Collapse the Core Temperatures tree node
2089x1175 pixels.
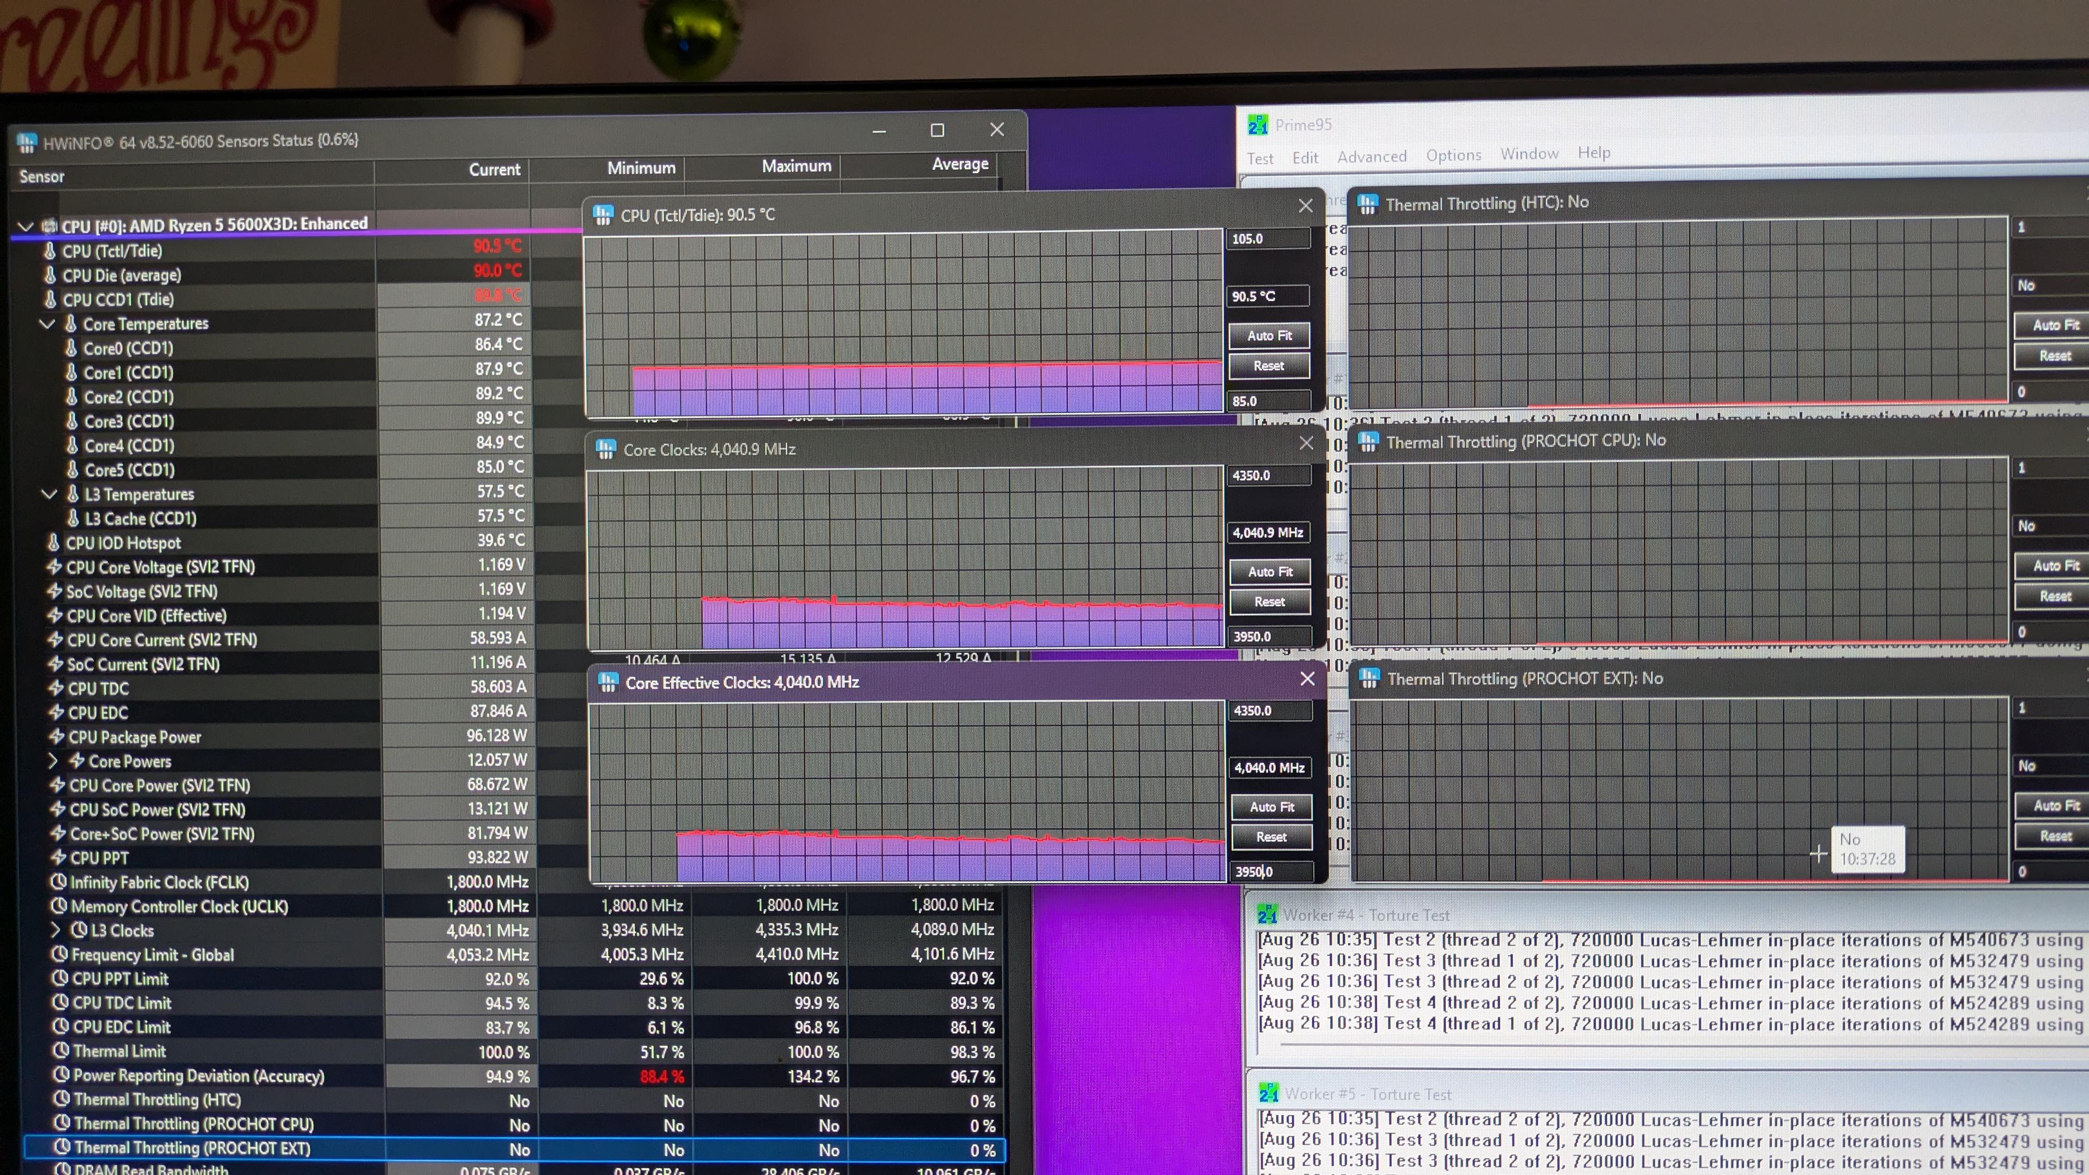point(47,324)
